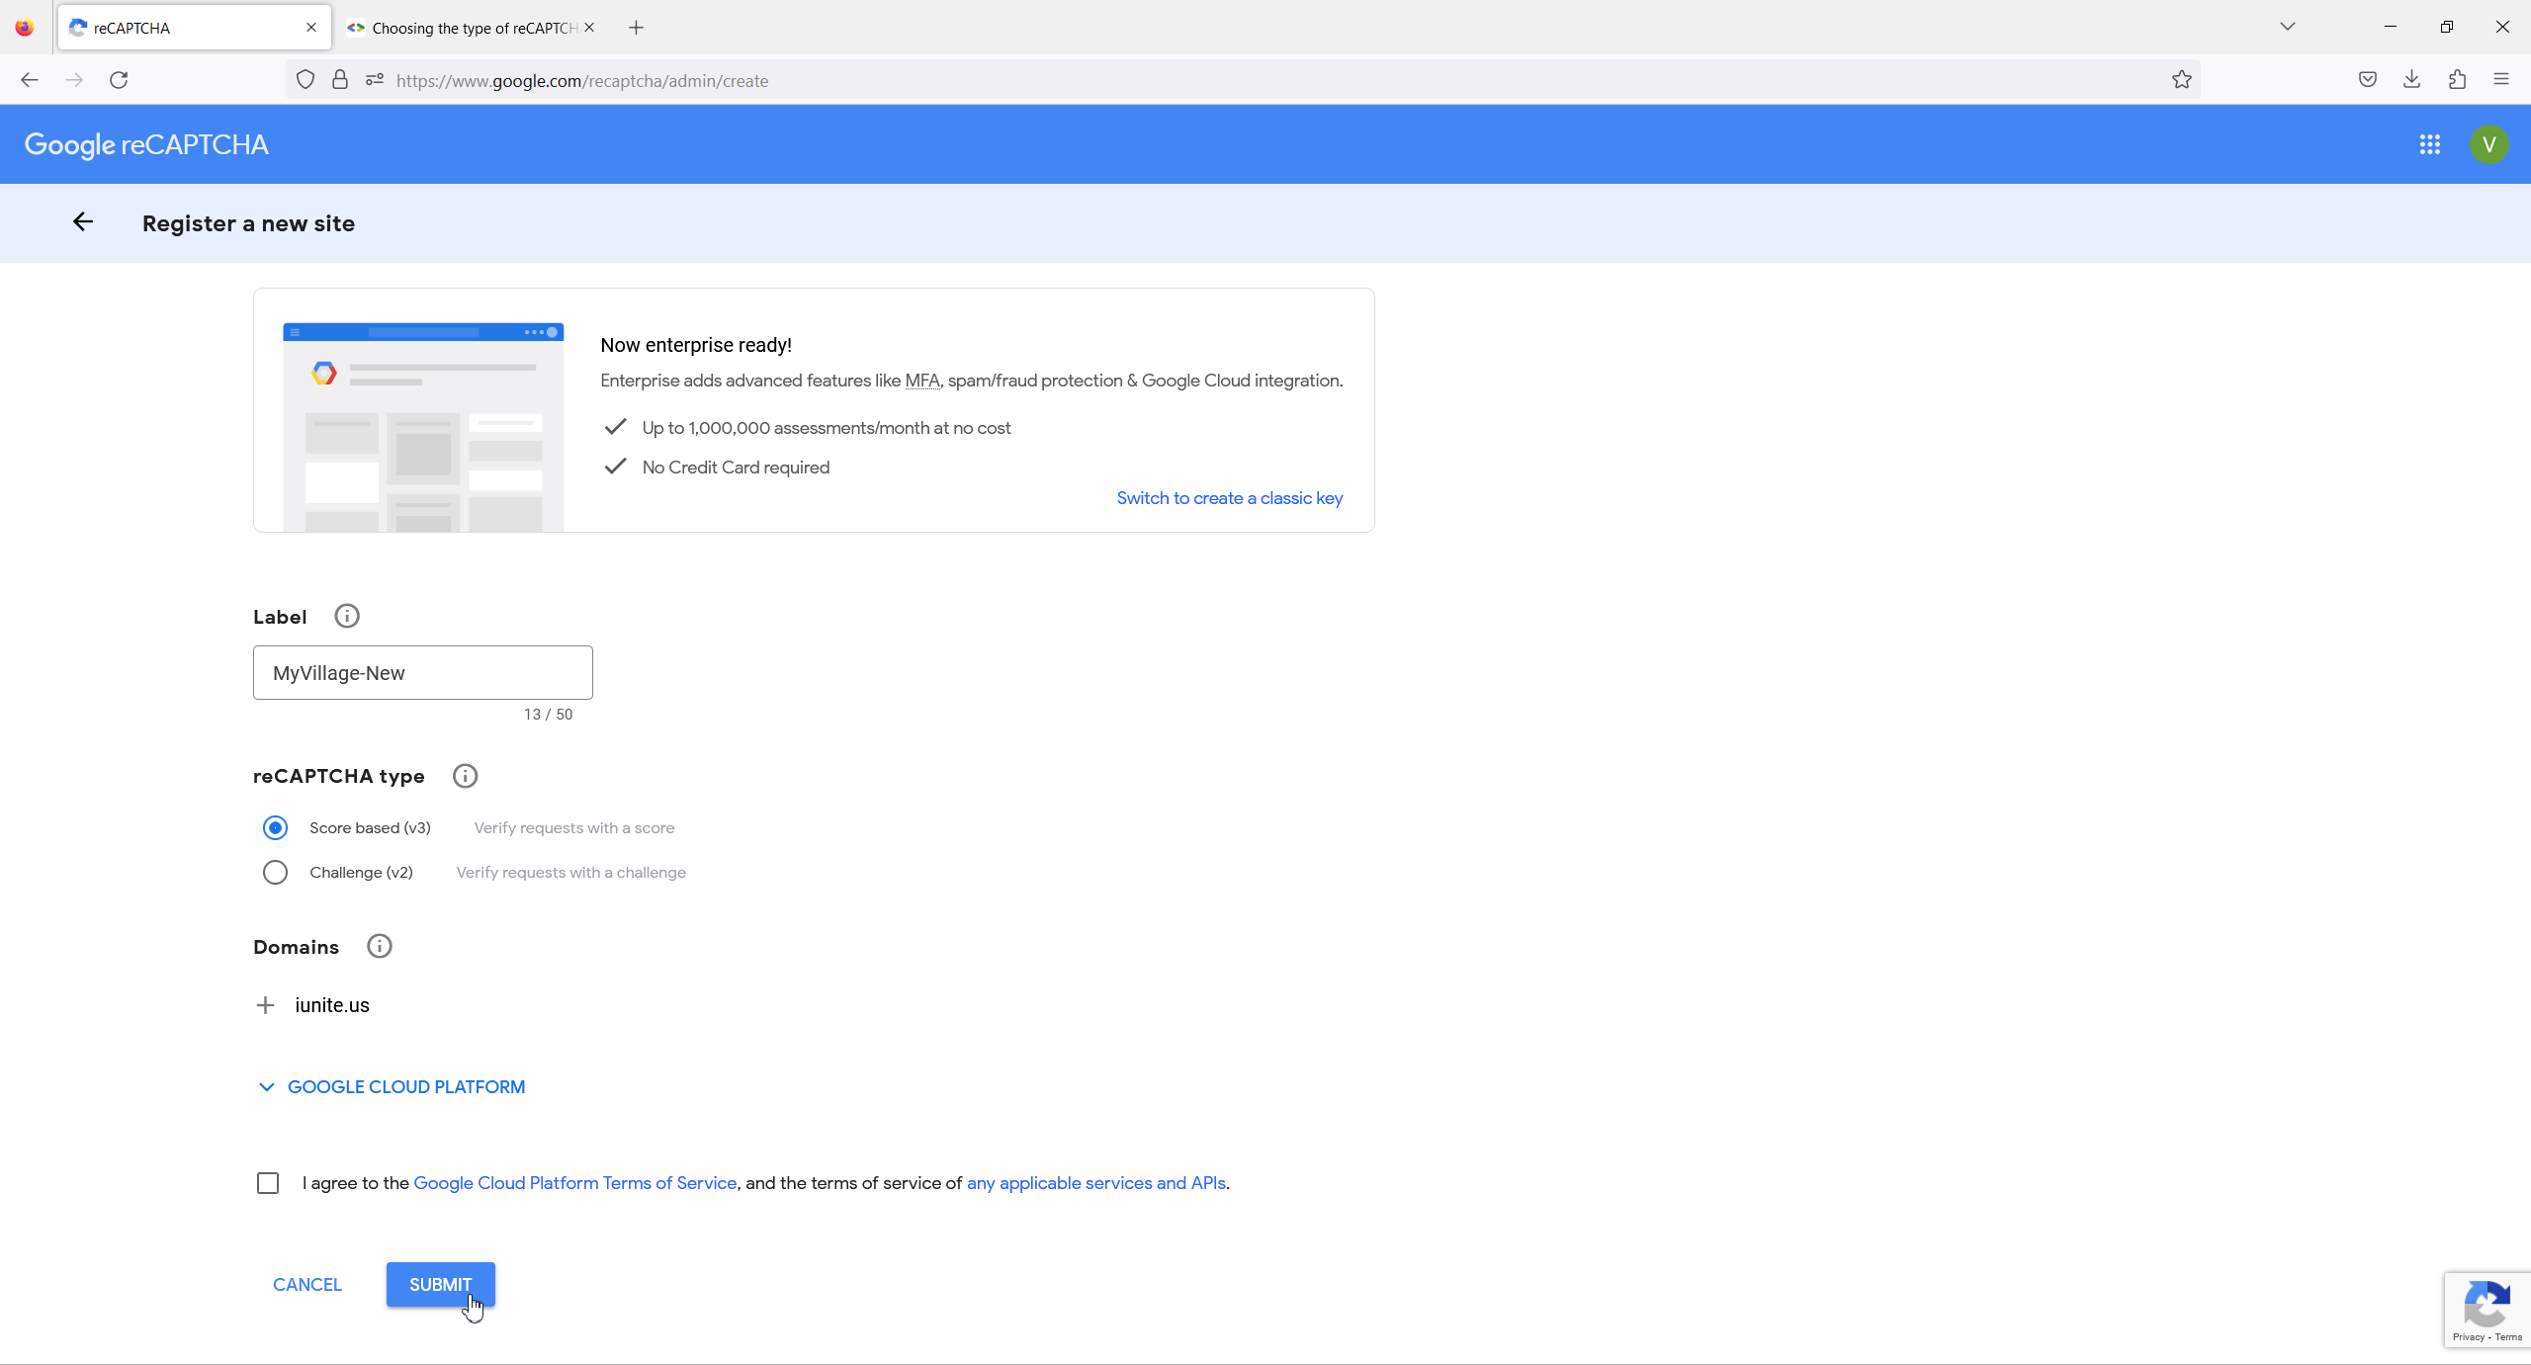Click the Label text field MyVillage-New
The height and width of the screenshot is (1365, 2531).
pyautogui.click(x=422, y=672)
